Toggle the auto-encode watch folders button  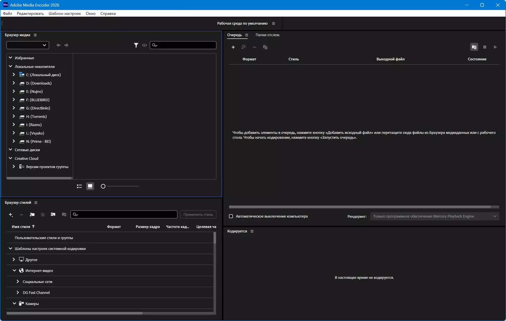pos(474,47)
